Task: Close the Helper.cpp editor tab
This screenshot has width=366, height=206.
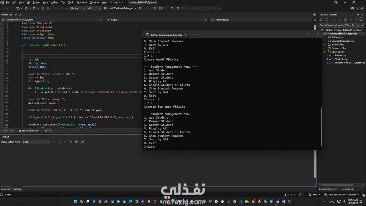Action: point(20,15)
